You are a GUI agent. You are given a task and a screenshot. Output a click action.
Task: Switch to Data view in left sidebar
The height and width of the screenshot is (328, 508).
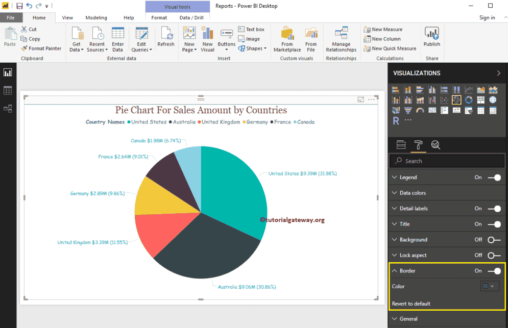pos(8,91)
